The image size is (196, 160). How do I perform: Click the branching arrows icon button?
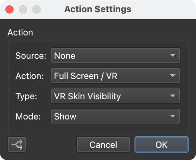(17, 144)
